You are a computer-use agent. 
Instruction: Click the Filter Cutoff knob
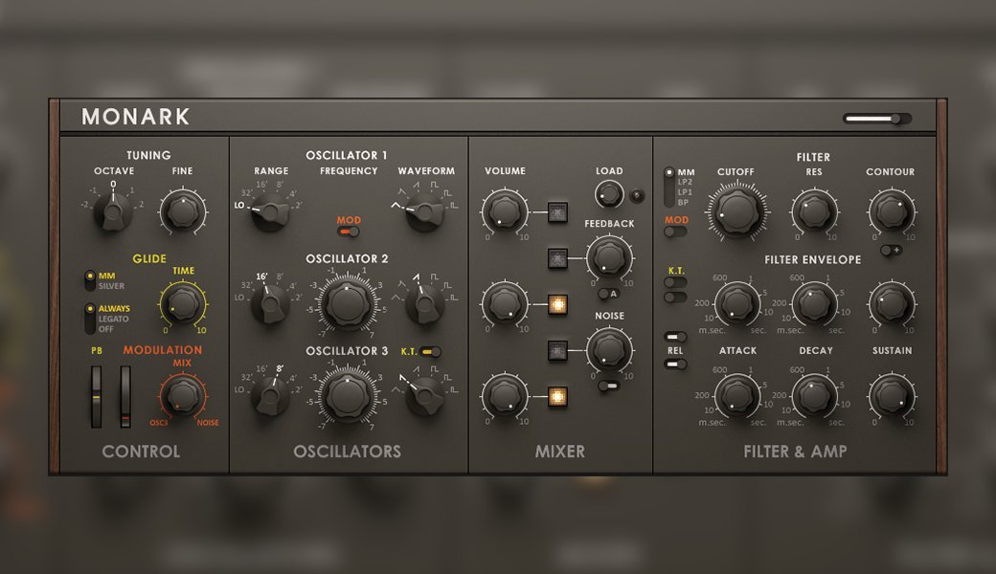tap(736, 211)
